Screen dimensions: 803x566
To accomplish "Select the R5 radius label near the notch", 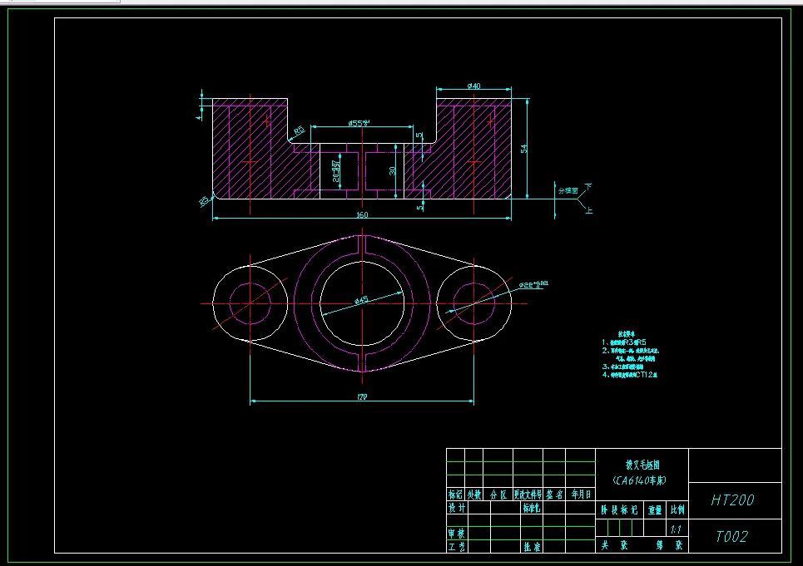I will click(x=299, y=130).
